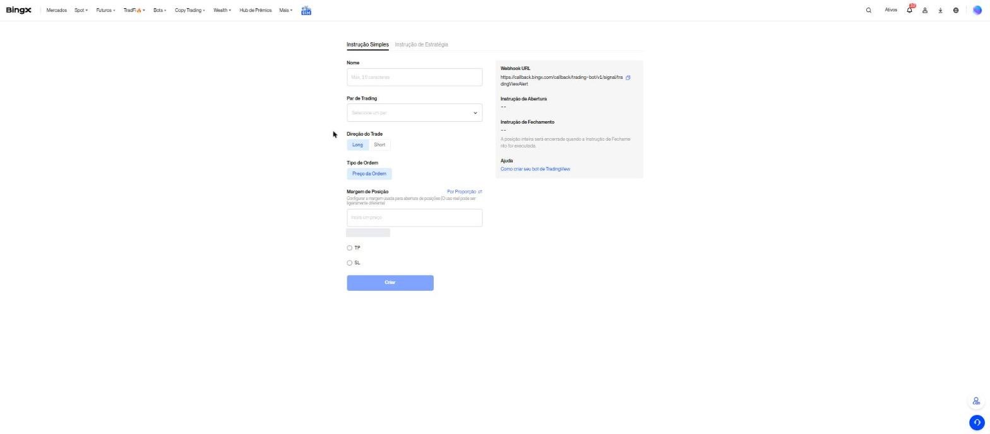Select Preço da Ordem order type
The height and width of the screenshot is (434, 990).
pyautogui.click(x=369, y=174)
